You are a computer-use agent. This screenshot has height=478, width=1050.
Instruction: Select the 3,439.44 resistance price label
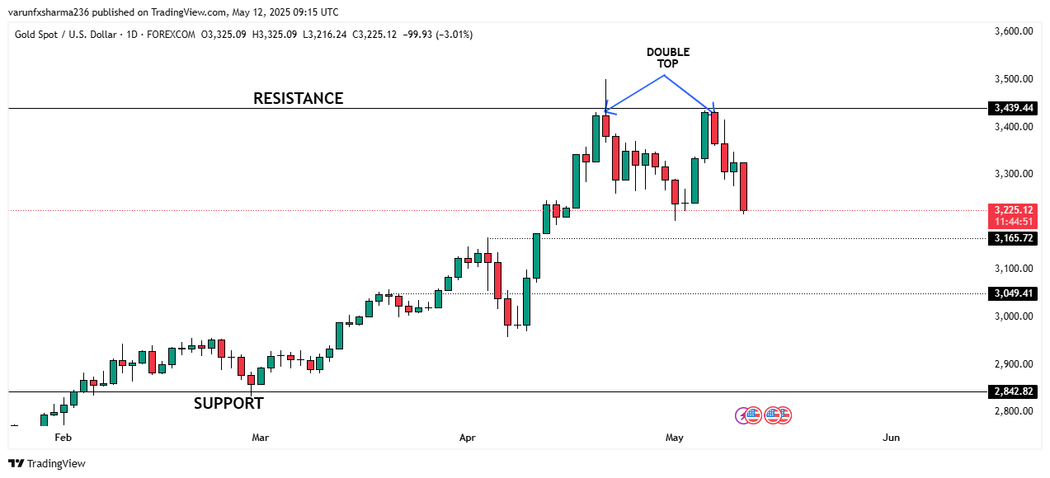coord(1014,108)
